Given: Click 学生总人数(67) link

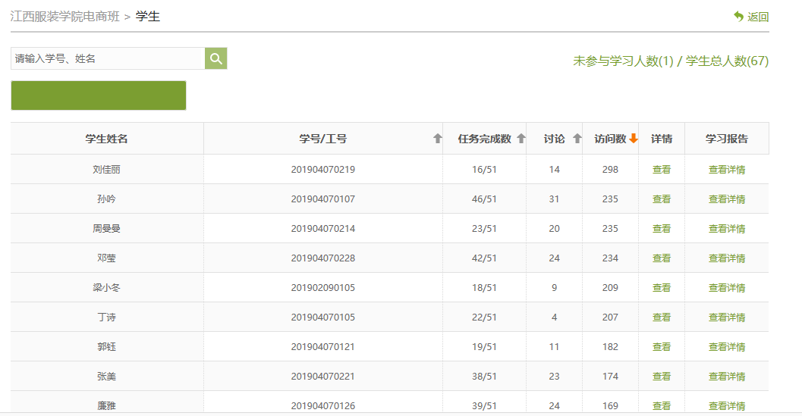Looking at the screenshot, I should 727,61.
